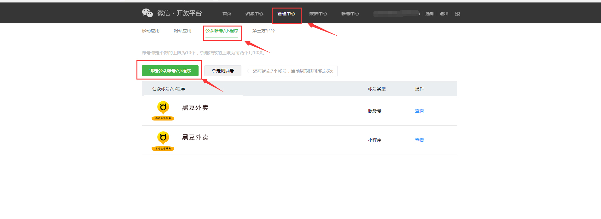
Task: Click 微信·开放平台 title text
Action: click(x=179, y=13)
